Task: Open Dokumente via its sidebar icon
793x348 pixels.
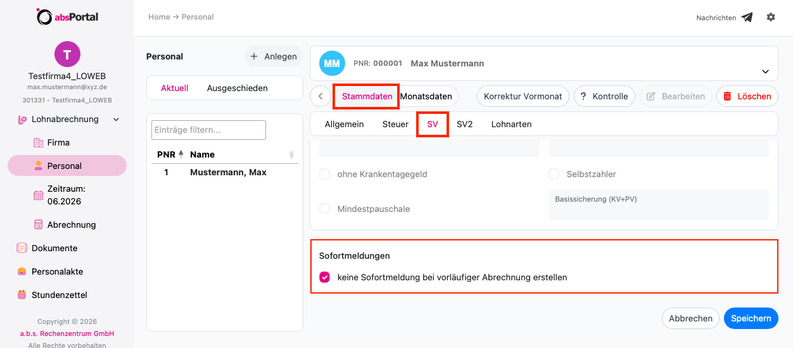Action: (x=22, y=248)
